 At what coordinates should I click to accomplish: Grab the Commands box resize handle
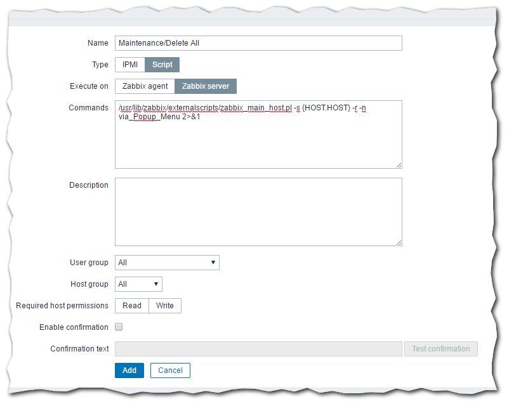[x=399, y=165]
